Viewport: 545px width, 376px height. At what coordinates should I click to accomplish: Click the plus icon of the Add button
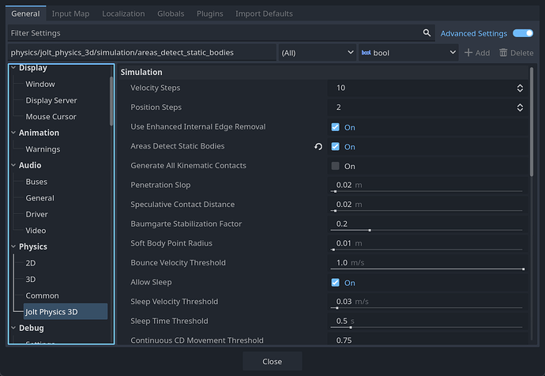point(468,53)
